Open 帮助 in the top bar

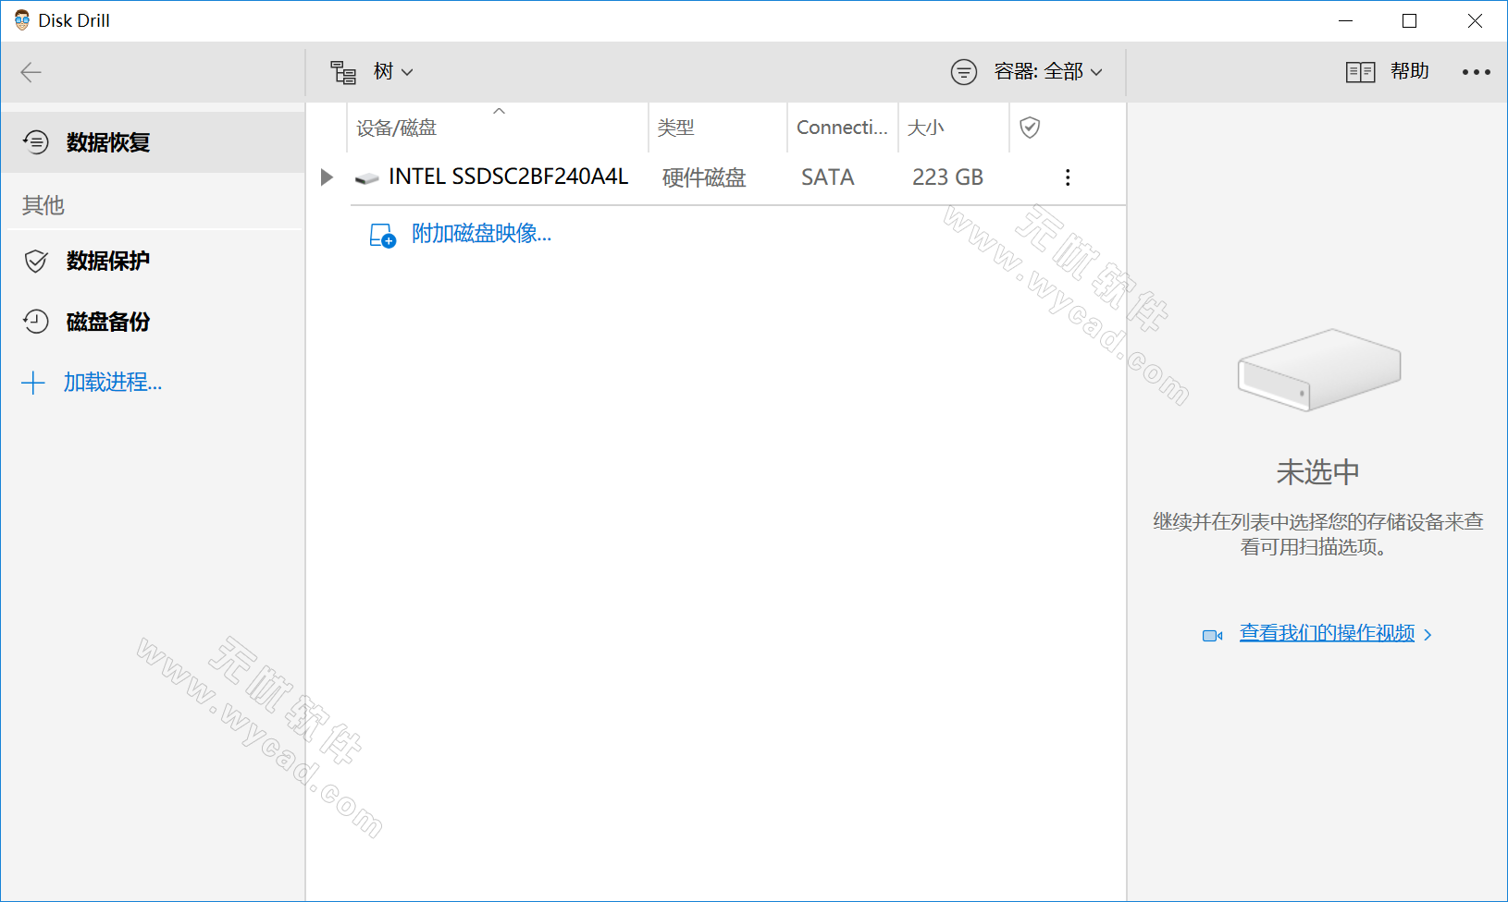[x=1410, y=71]
